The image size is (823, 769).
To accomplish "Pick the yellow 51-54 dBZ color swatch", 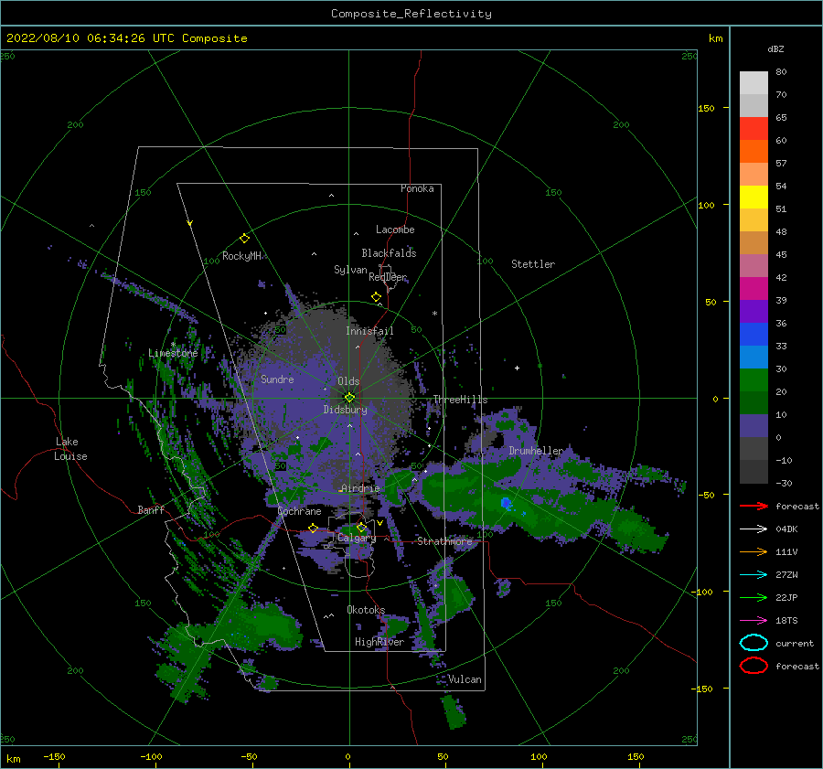I will click(754, 198).
